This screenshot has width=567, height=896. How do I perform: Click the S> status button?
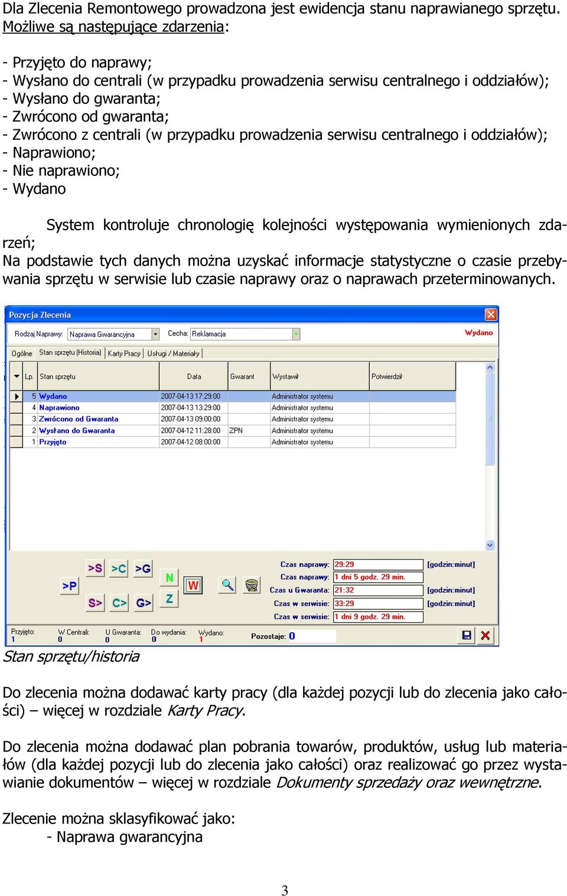(x=94, y=603)
